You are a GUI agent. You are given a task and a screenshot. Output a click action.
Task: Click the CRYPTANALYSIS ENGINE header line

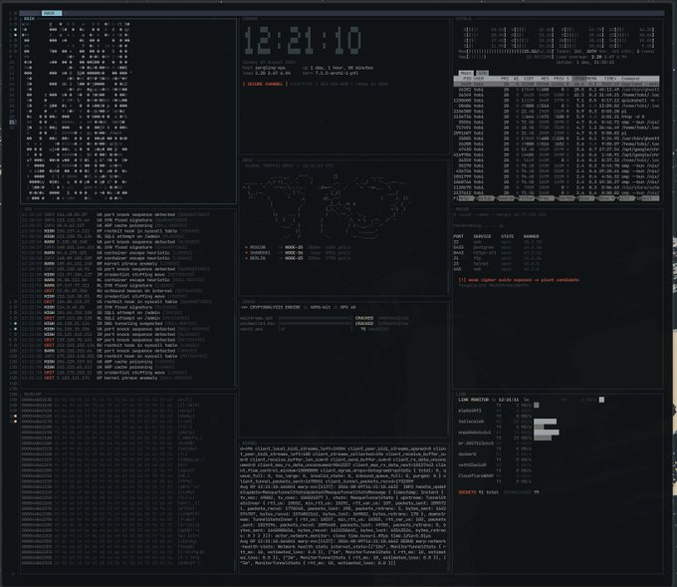coord(298,307)
